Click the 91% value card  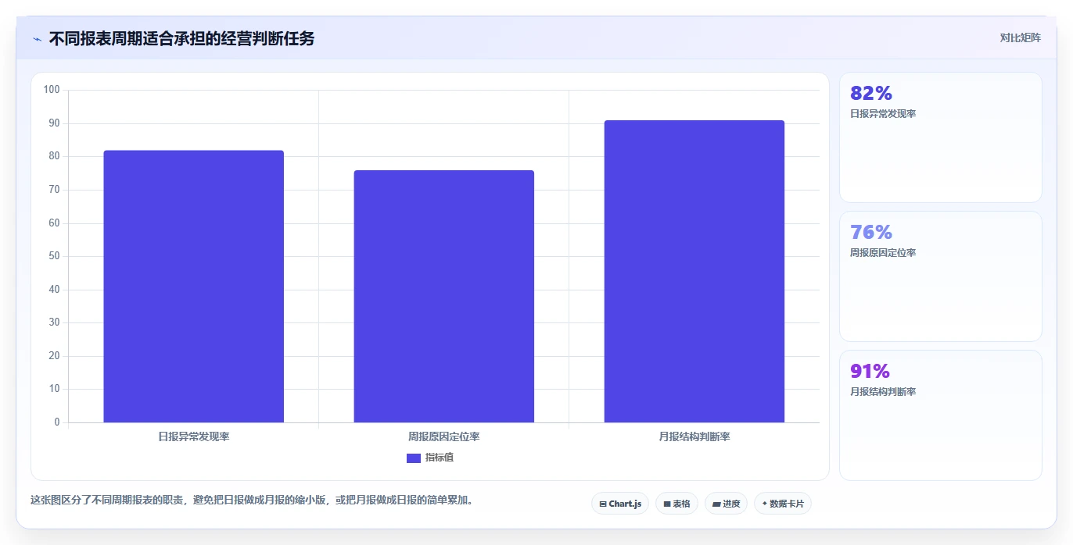(x=940, y=415)
